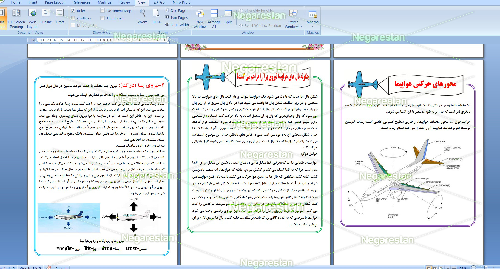Viewport: 500px width, 269px height.
Task: Click Reset Window Position
Action: pos(260,25)
